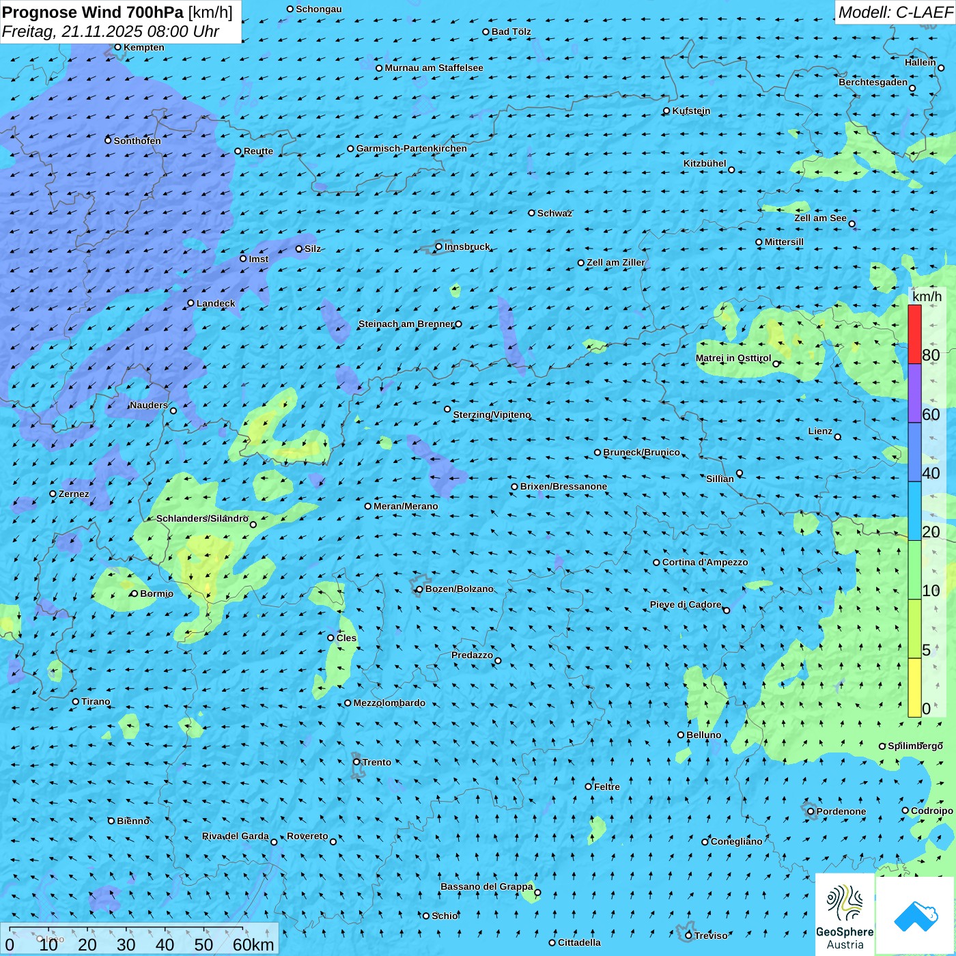This screenshot has height=956, width=956.
Task: Click the 'Zell am See' label
Action: (820, 218)
